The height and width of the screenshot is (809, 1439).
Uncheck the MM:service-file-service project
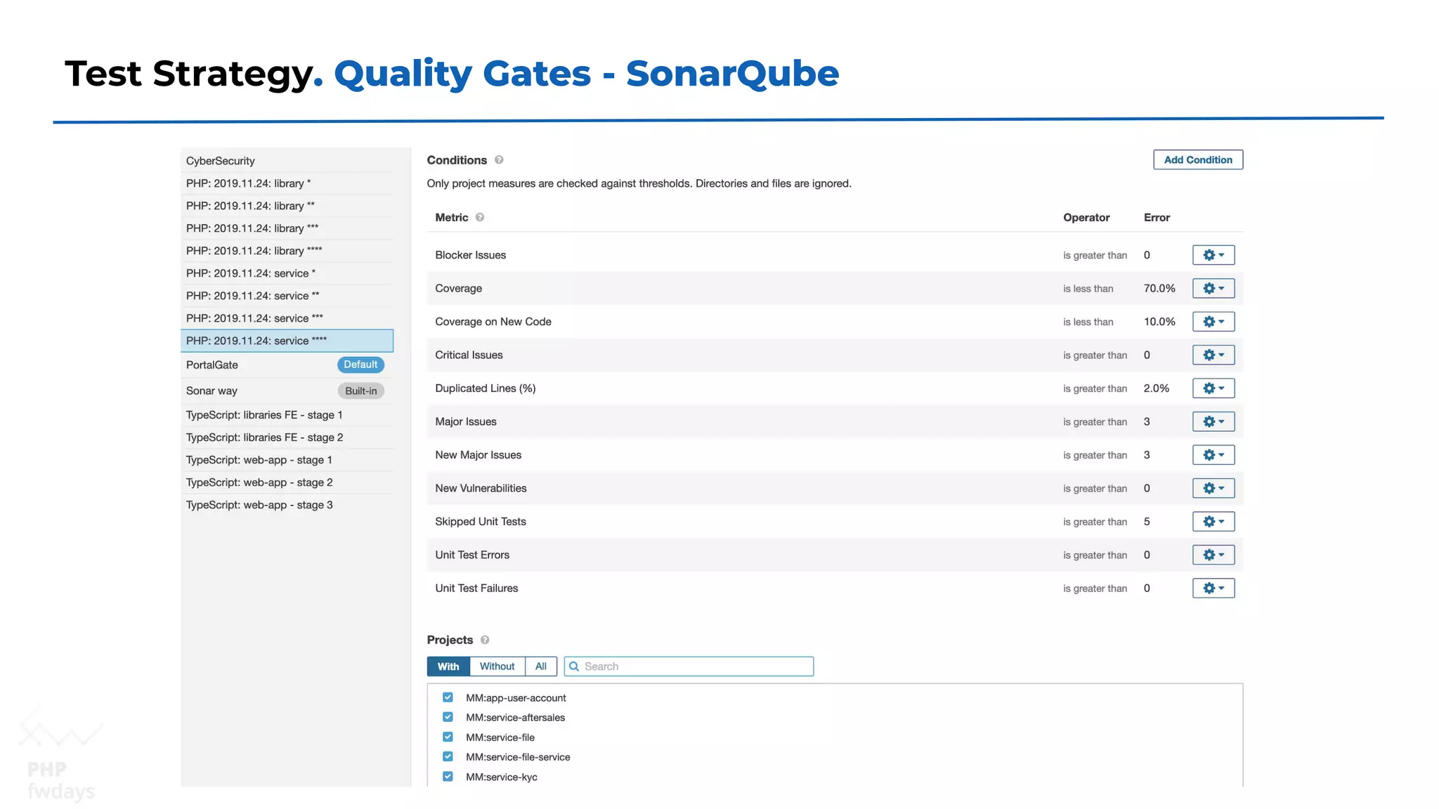[x=448, y=756]
